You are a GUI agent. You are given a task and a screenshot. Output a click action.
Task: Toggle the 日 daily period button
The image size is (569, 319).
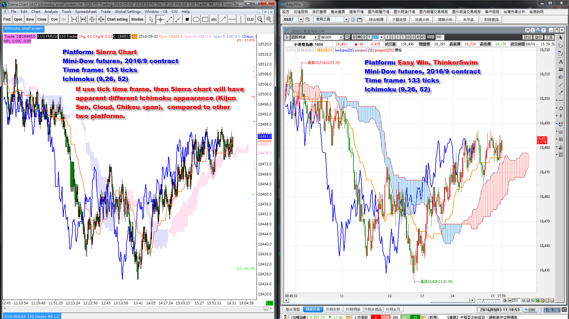354,37
